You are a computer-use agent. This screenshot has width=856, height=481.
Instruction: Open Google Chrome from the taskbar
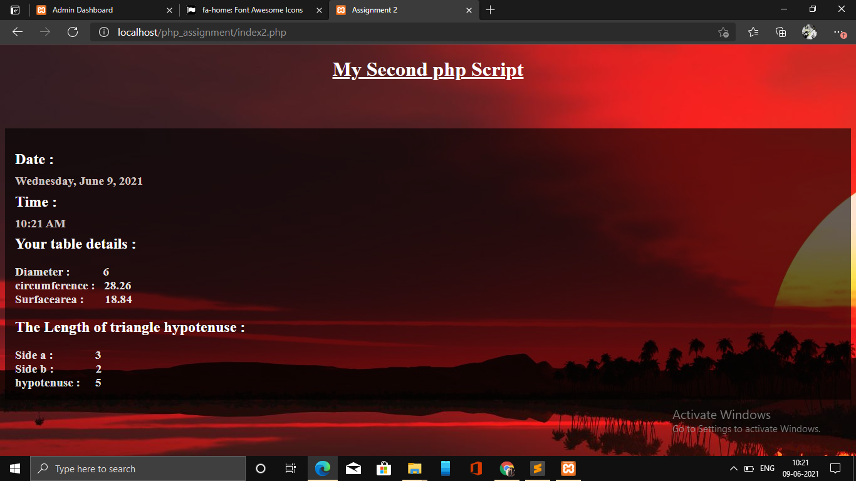click(x=506, y=468)
